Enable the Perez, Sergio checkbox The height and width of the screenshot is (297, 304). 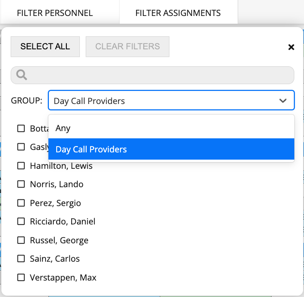pyautogui.click(x=21, y=203)
